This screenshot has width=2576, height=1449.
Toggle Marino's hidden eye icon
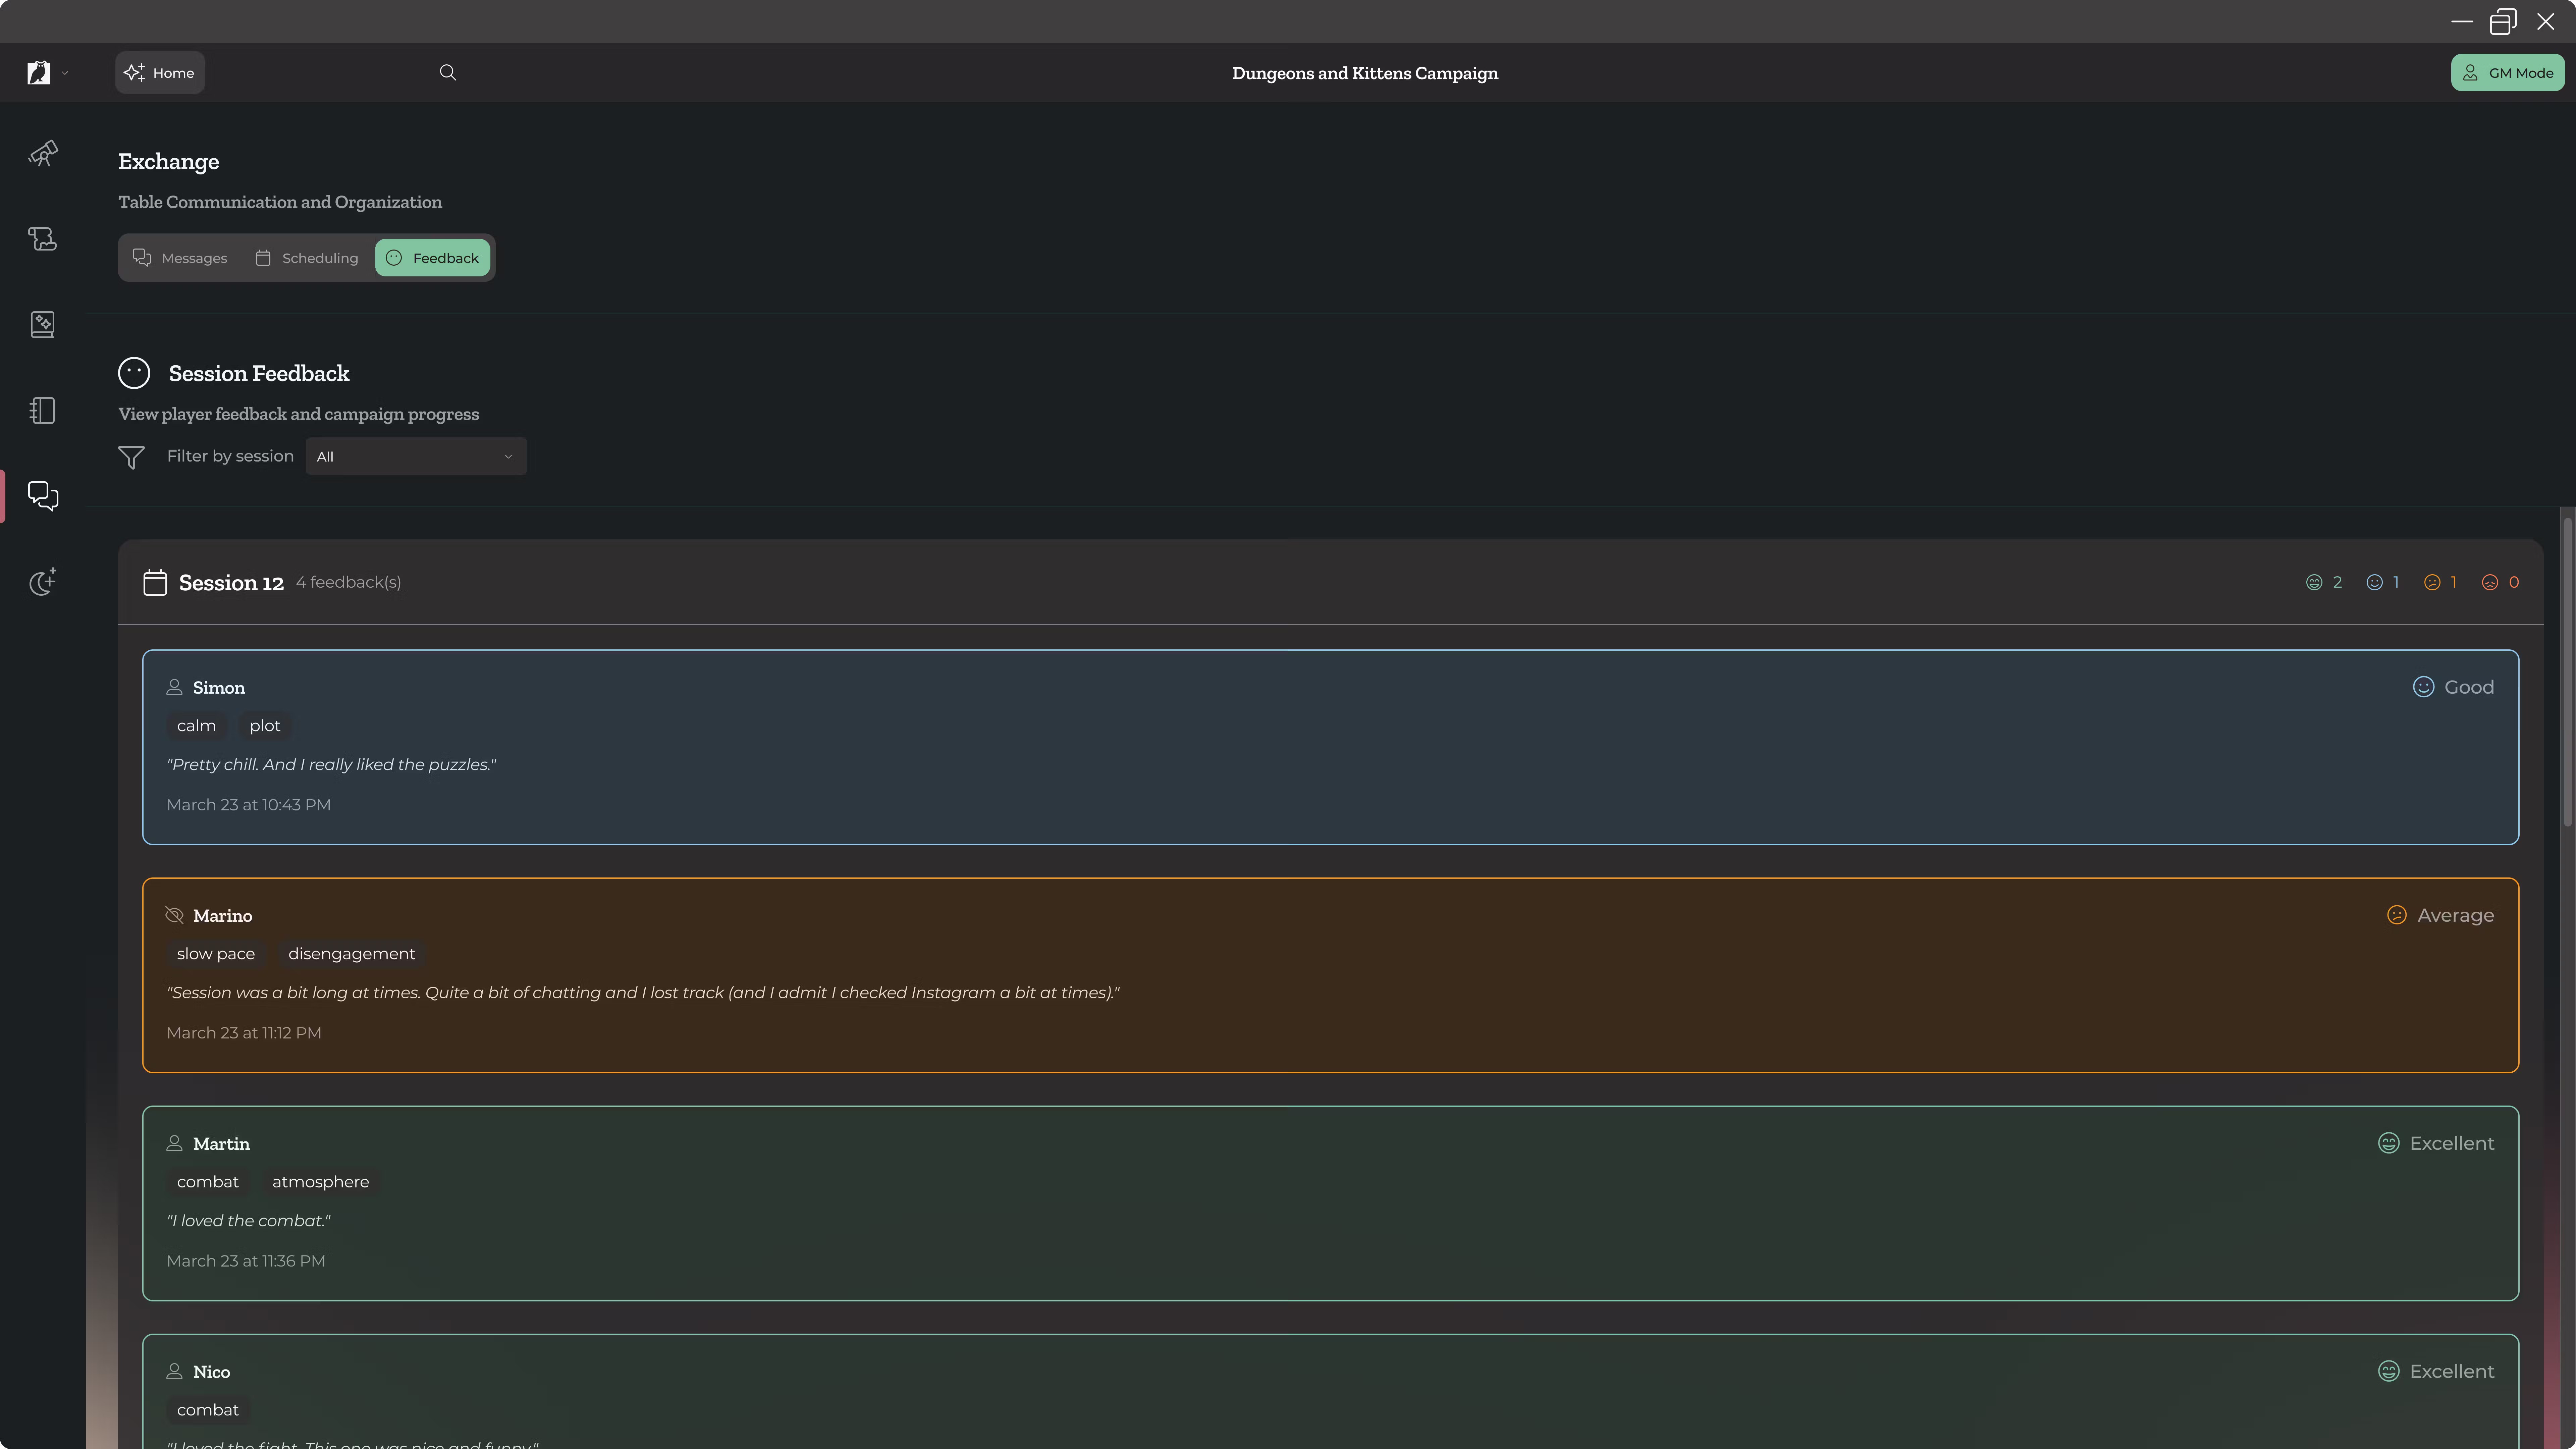(x=174, y=915)
